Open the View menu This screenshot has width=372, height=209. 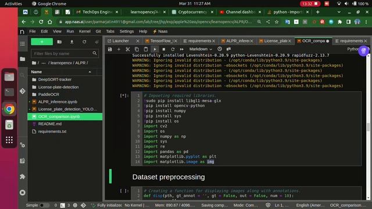point(57,31)
